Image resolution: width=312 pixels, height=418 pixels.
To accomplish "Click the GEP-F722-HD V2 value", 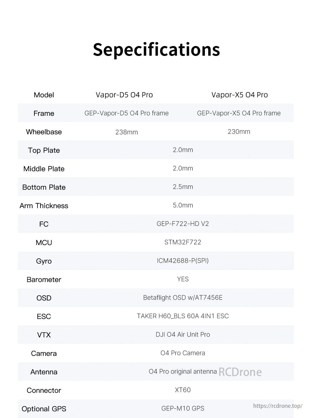I will (183, 224).
